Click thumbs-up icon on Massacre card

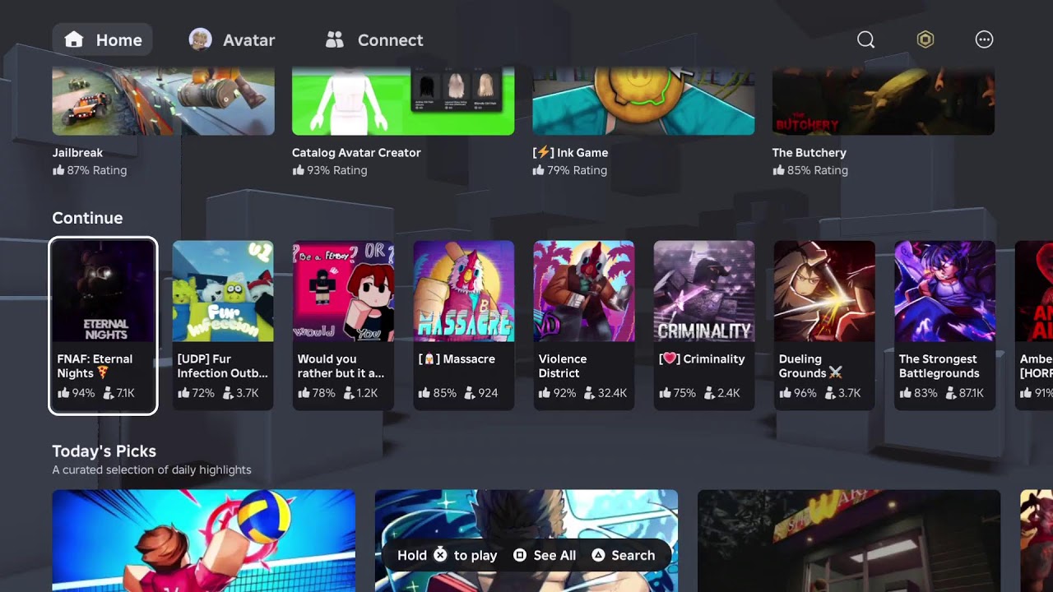click(x=424, y=393)
